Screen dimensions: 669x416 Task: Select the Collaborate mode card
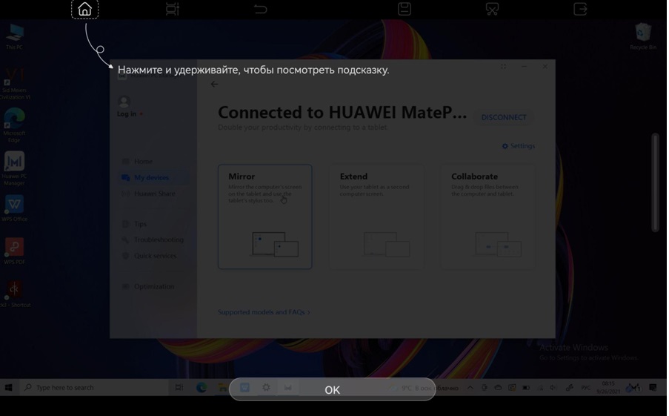(488, 217)
